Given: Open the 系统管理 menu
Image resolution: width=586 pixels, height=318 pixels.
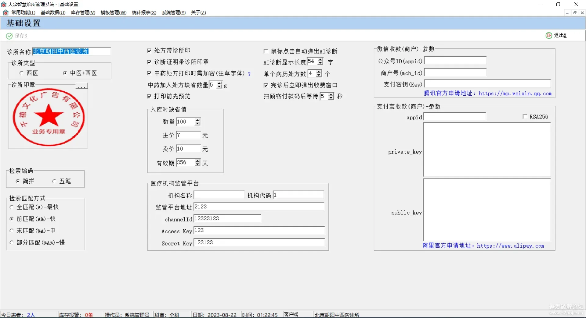Looking at the screenshot, I should click(x=174, y=12).
